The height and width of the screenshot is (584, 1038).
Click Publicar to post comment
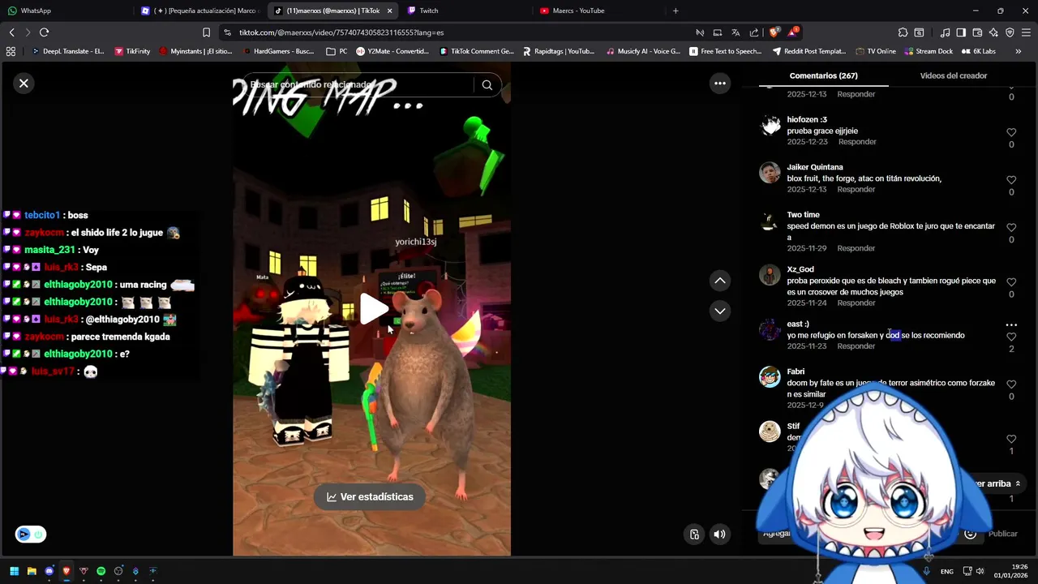tap(1002, 534)
